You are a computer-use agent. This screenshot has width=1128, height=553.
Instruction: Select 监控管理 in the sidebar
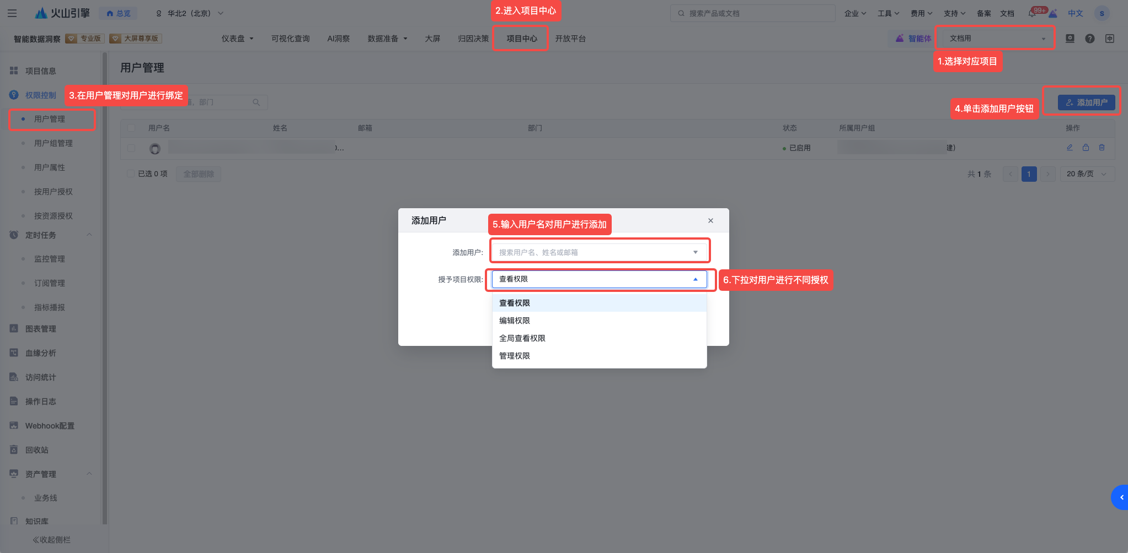pyautogui.click(x=50, y=259)
